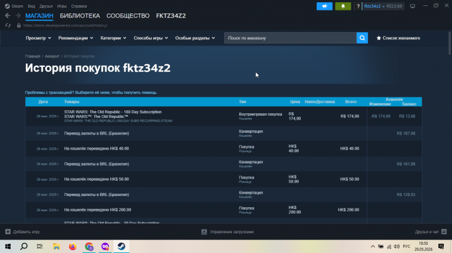452x253 pixels.
Task: Open the Игры menu
Action: (62, 6)
